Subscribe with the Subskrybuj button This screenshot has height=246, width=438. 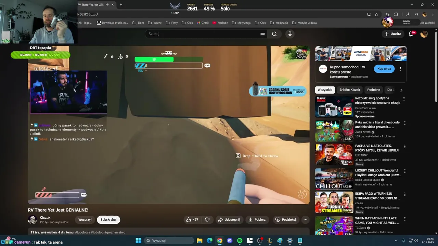(108, 220)
